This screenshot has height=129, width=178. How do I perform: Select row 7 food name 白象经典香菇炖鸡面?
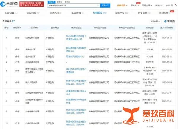34,92
